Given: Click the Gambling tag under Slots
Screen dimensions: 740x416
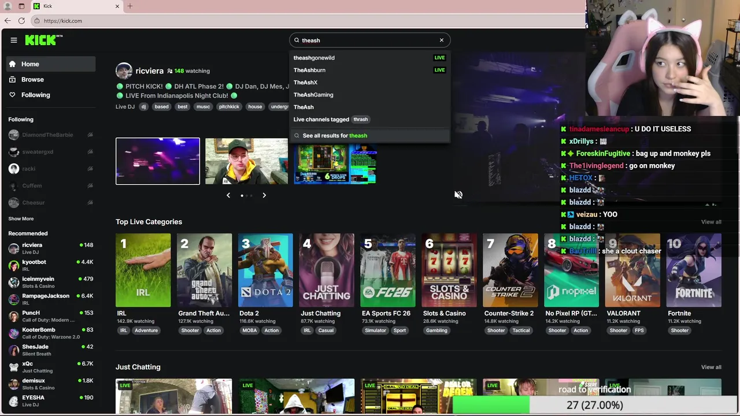Looking at the screenshot, I should pyautogui.click(x=436, y=330).
